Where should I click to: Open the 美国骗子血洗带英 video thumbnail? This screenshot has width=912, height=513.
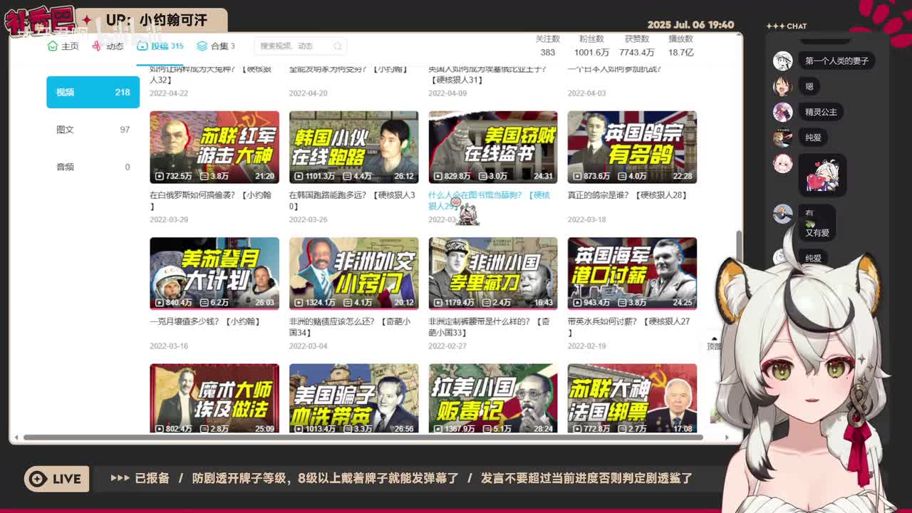pyautogui.click(x=353, y=398)
